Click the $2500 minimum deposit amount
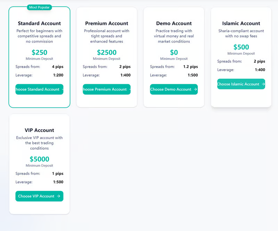Screen dimensions: 278x231 (x=107, y=52)
